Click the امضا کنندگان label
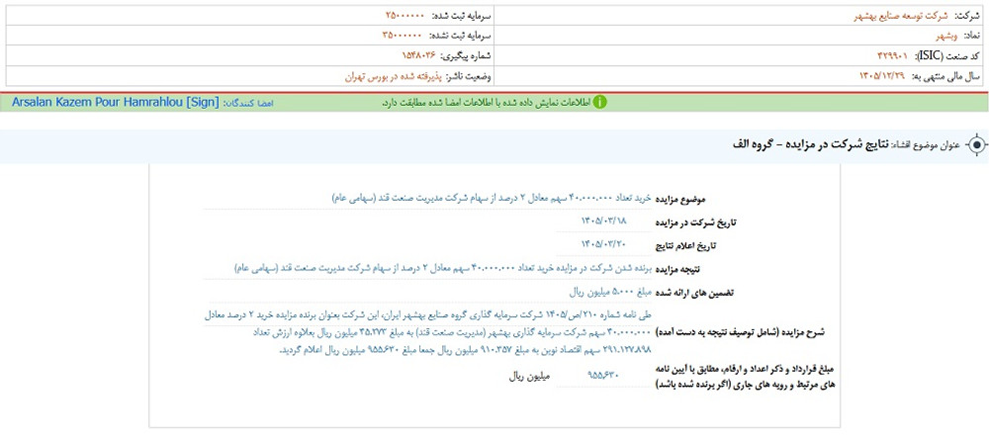The width and height of the screenshot is (989, 443). [248, 102]
